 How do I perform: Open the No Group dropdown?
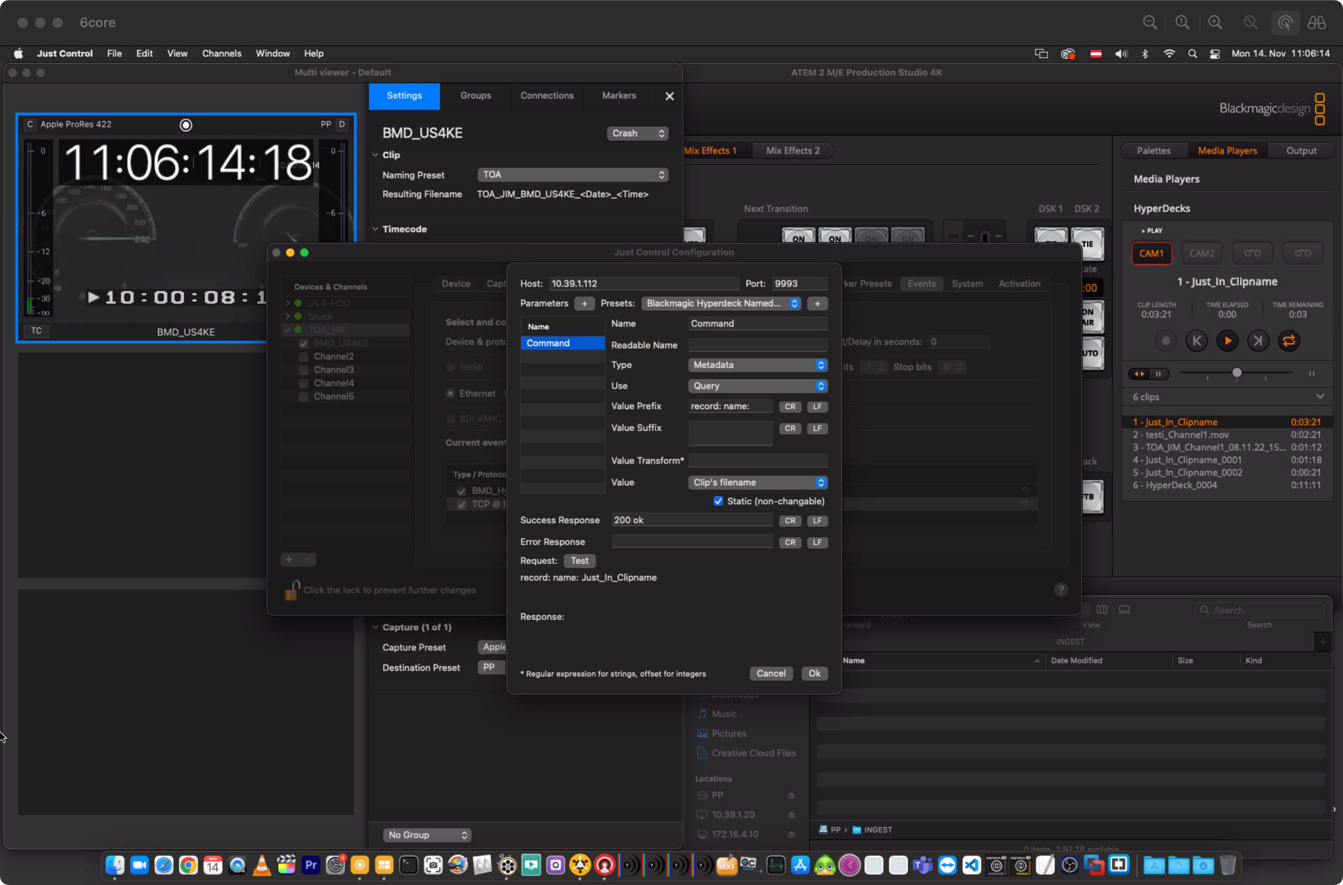point(427,835)
